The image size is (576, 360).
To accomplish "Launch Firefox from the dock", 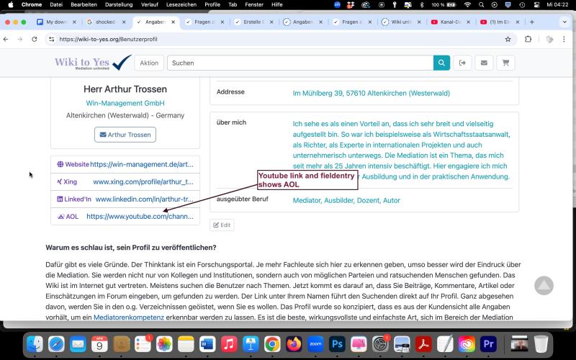I will pyautogui.click(x=293, y=344).
